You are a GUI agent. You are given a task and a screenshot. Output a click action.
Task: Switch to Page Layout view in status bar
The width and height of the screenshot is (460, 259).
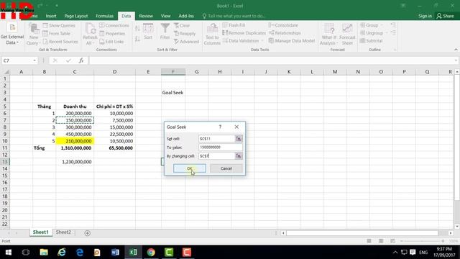click(x=381, y=241)
